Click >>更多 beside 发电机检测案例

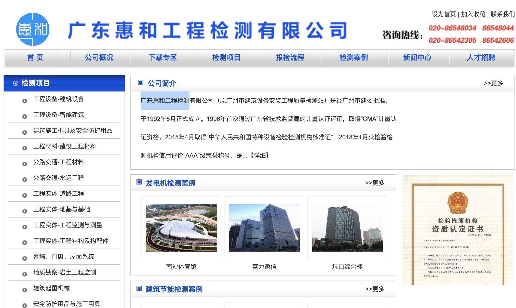(x=375, y=182)
